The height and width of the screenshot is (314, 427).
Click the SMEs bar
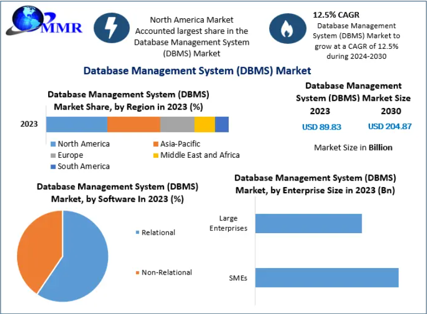click(327, 277)
